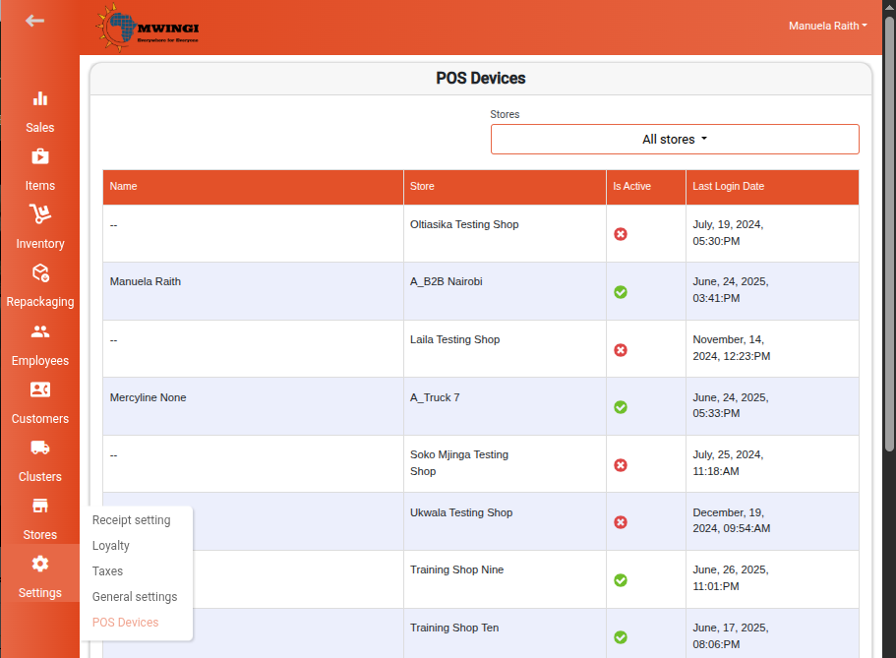Select Loyalty from Settings menu
Image resolution: width=896 pixels, height=658 pixels.
coord(111,546)
